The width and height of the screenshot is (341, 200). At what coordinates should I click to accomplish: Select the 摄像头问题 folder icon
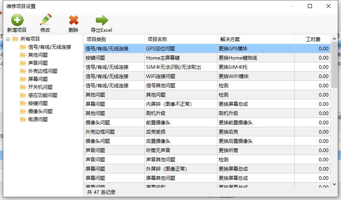23,111
